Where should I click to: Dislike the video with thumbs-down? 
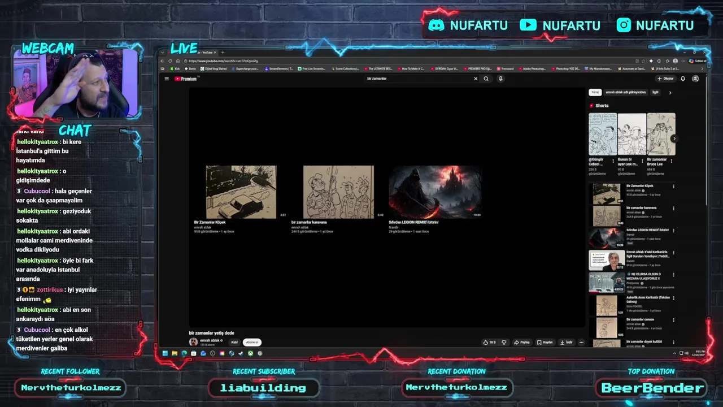click(504, 342)
